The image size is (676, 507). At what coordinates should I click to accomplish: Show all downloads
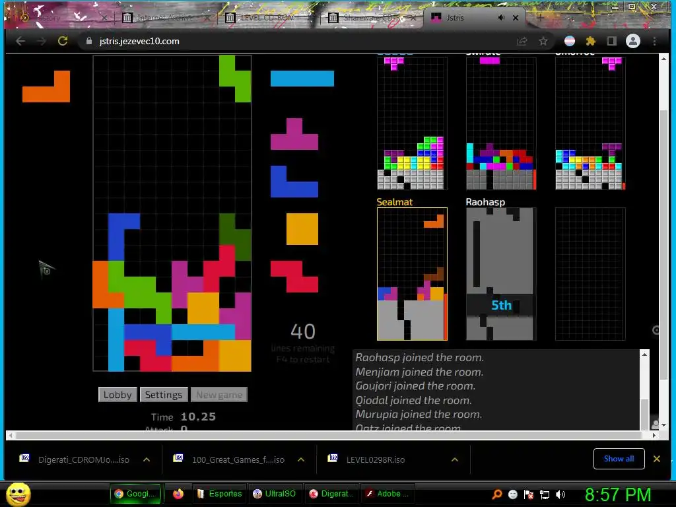(619, 459)
